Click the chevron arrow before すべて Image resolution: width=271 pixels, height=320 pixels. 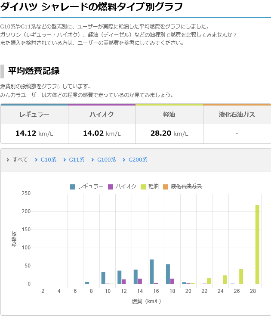[x=8, y=160]
